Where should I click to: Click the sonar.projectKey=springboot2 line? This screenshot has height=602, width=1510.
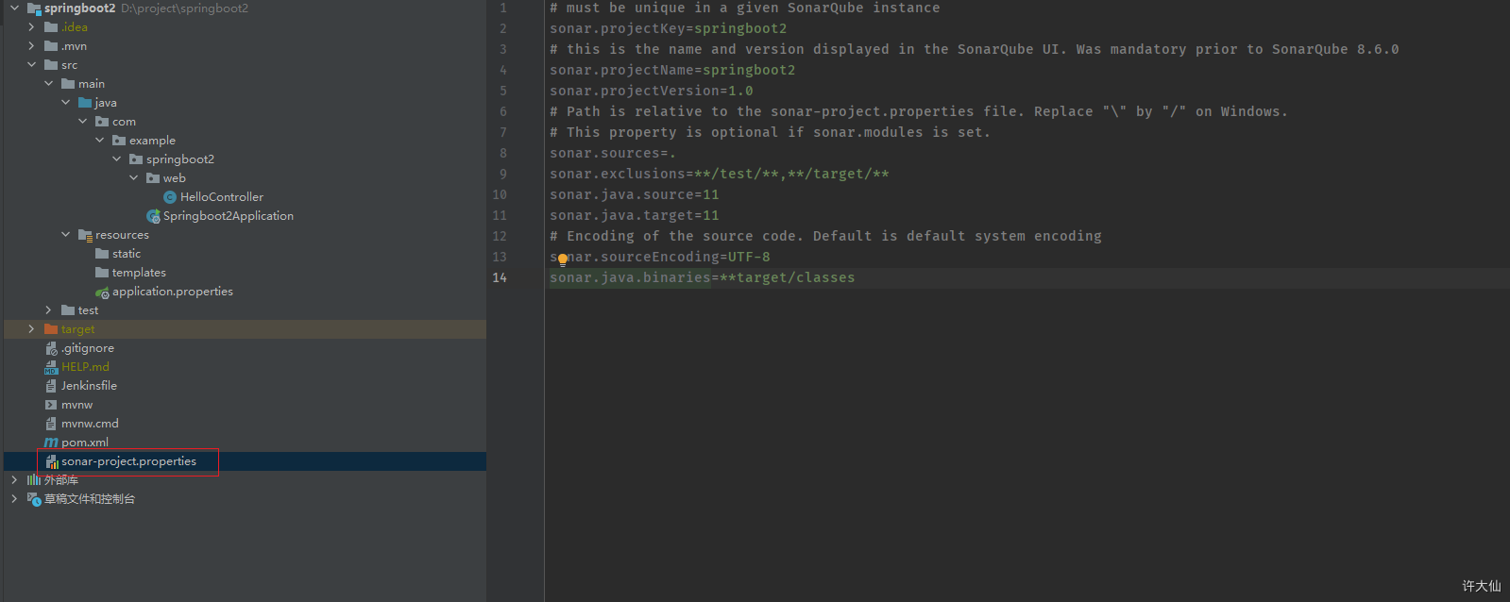coord(669,28)
